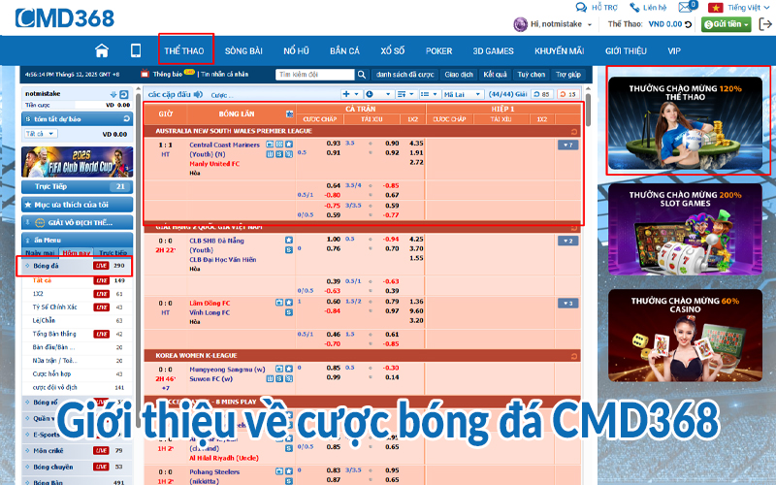Open live stream icon for Lâm Đồng FC
776x485 pixels.
click(x=279, y=303)
